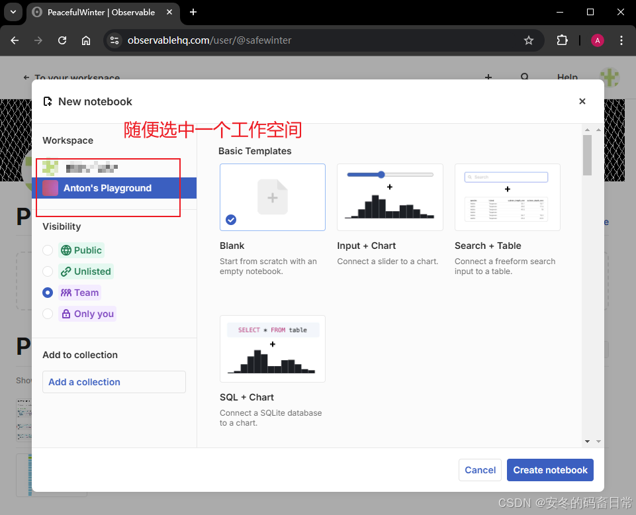The width and height of the screenshot is (636, 515).
Task: Go forward in browser history
Action: pyautogui.click(x=38, y=40)
